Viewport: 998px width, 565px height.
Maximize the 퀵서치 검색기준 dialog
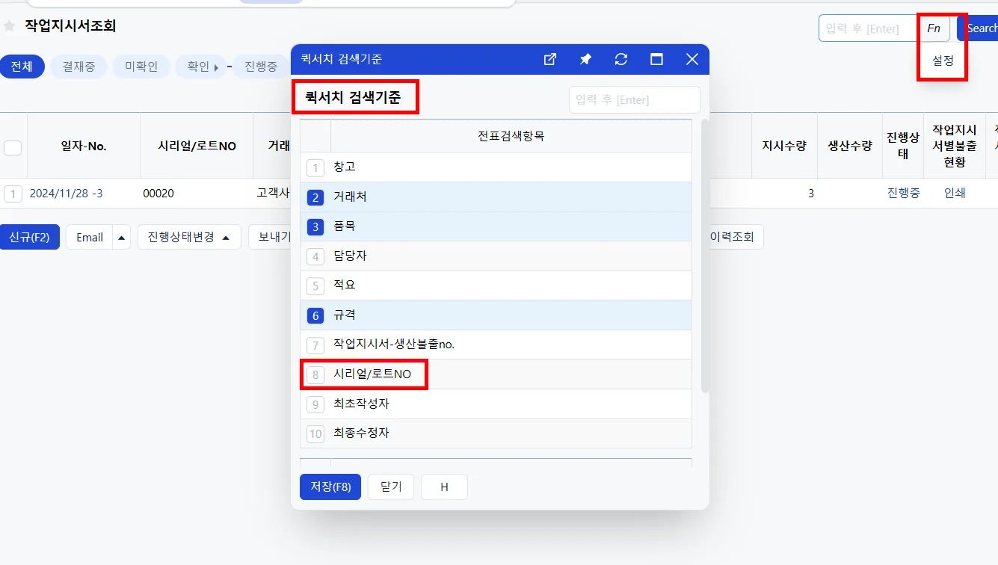click(x=657, y=59)
